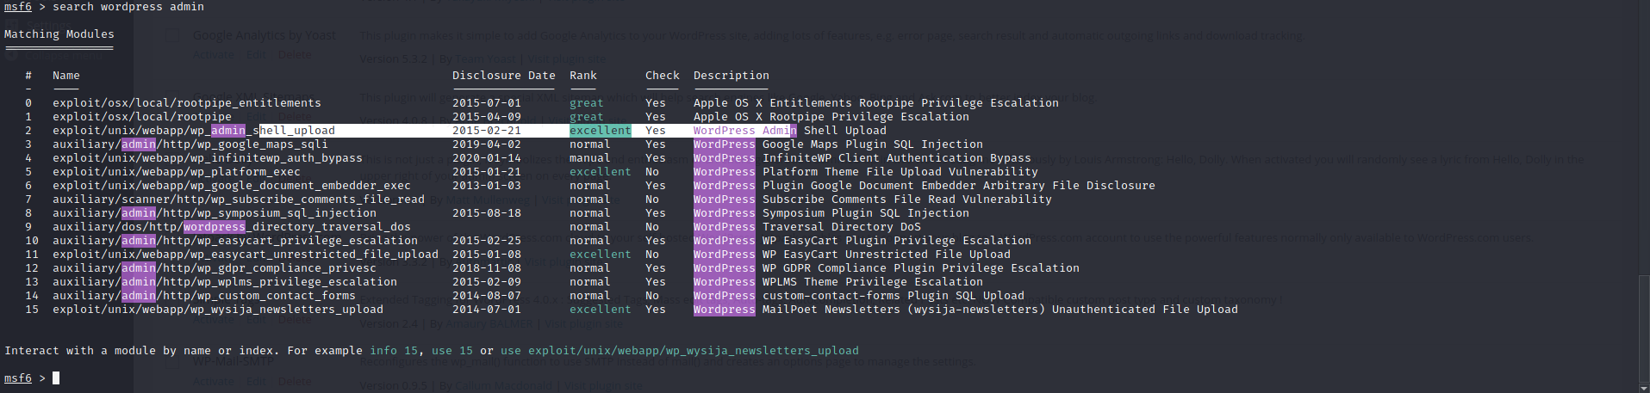Select module wp_google_maps_sqli
The height and width of the screenshot is (393, 1650).
190,144
